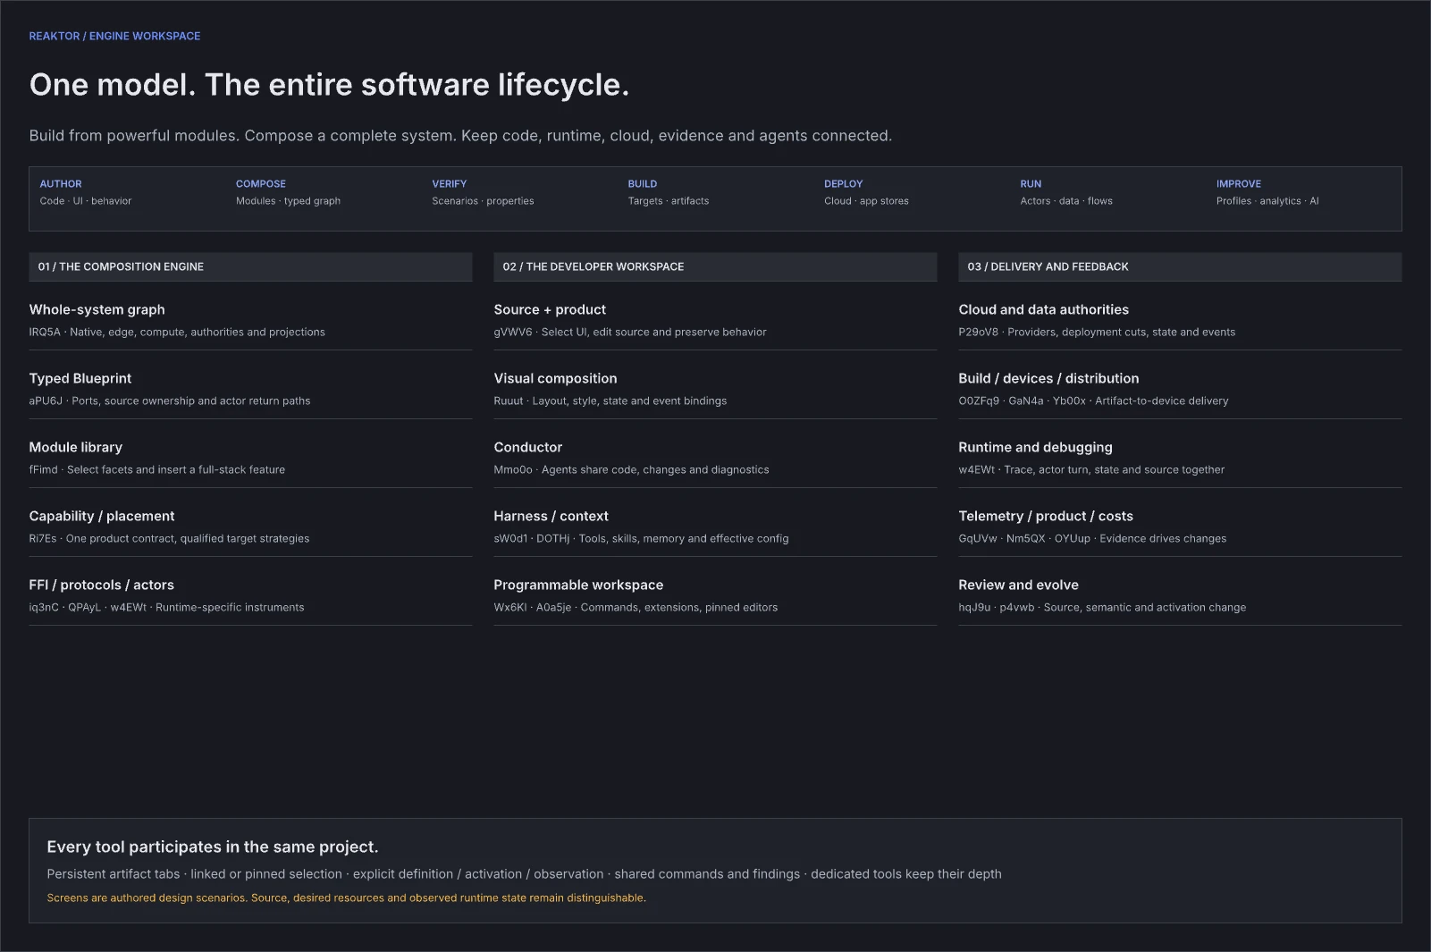
Task: Click the 'Build from powerful modules' subtitle
Action: click(x=460, y=136)
